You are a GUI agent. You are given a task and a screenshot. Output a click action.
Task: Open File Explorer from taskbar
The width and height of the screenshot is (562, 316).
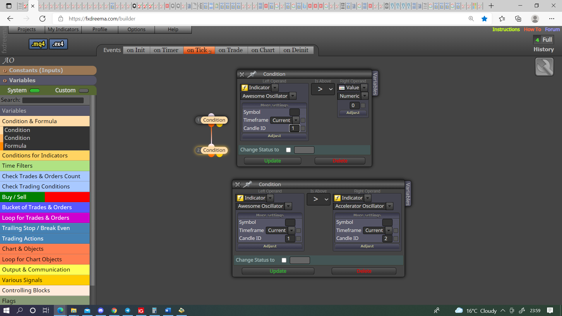click(x=74, y=310)
